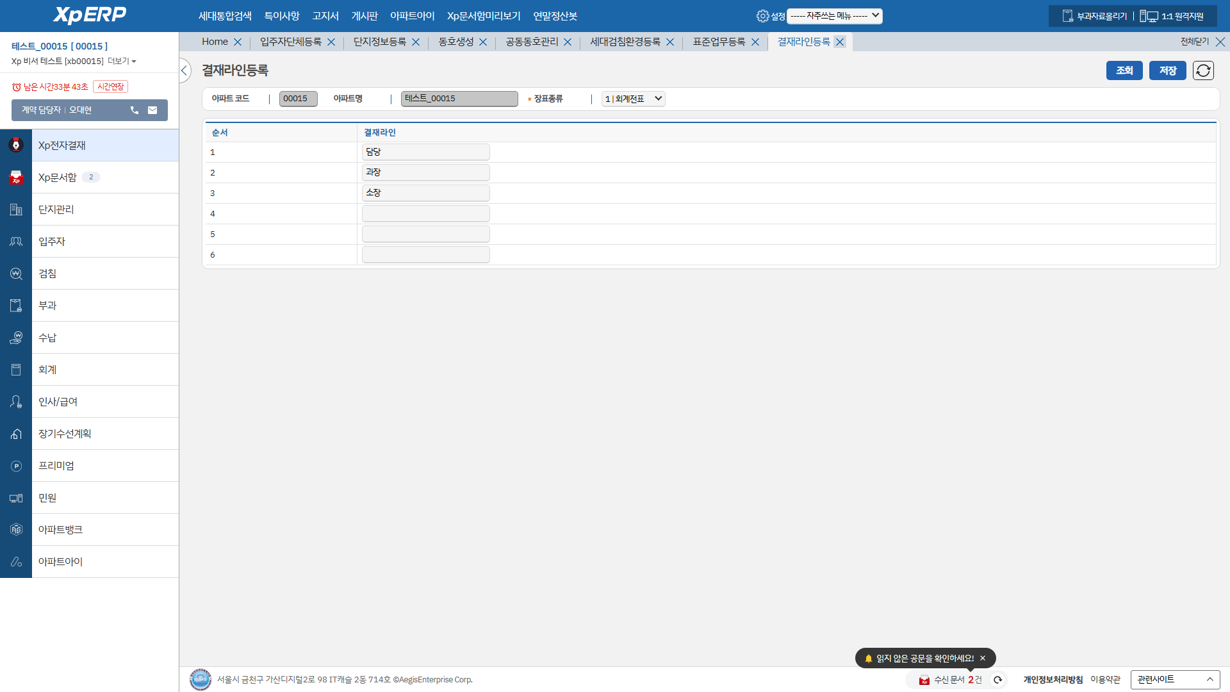The width and height of the screenshot is (1230, 692).
Task: Open the 장표종류 dropdown
Action: pos(633,99)
